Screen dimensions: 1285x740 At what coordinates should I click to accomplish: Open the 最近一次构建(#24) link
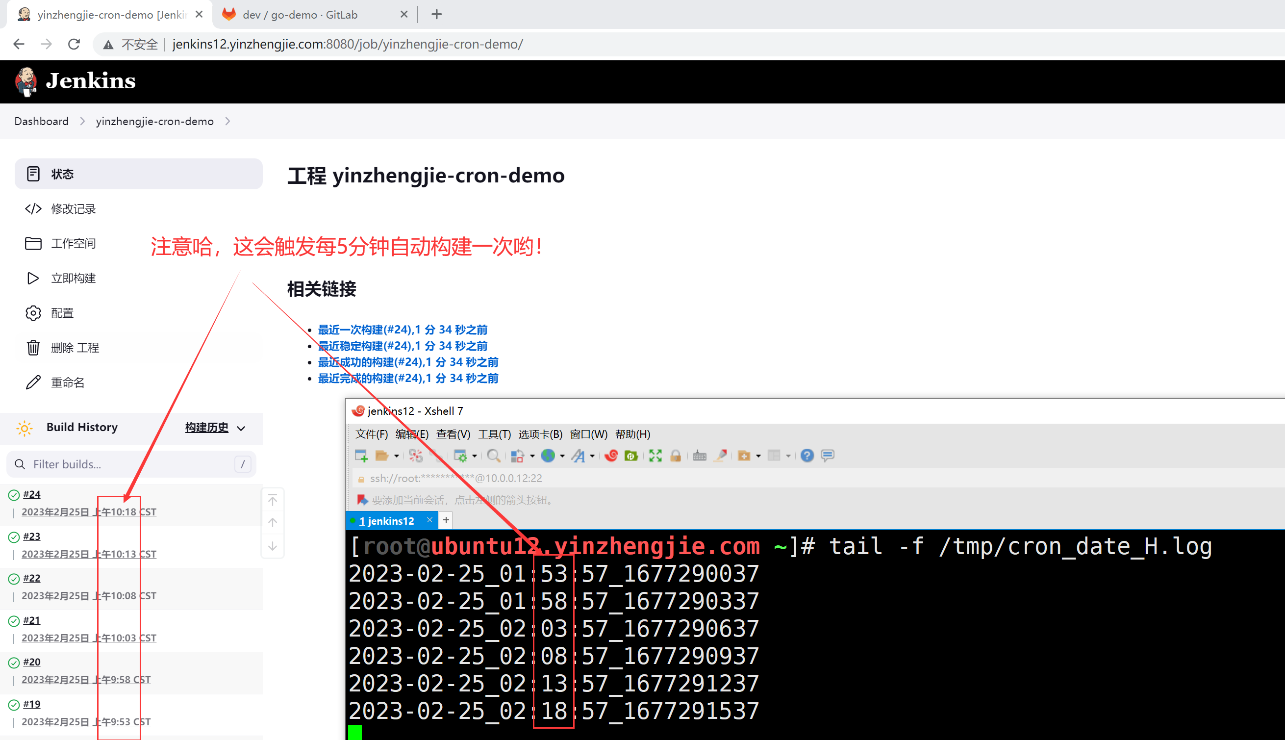403,330
